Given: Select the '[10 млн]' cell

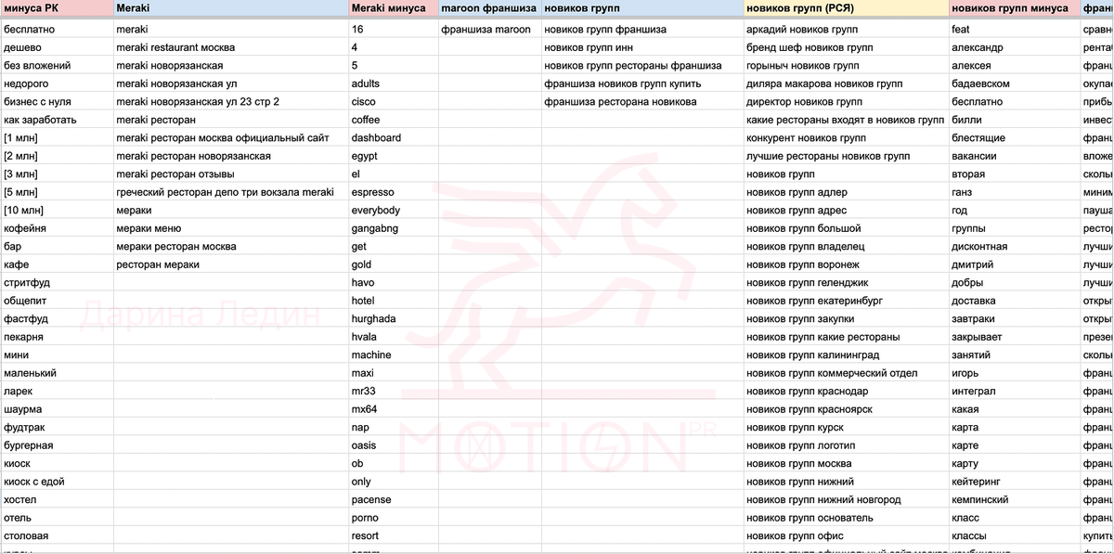Looking at the screenshot, I should pyautogui.click(x=56, y=211).
